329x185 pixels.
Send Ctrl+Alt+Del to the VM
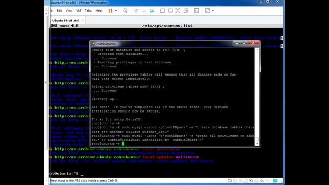point(125,11)
